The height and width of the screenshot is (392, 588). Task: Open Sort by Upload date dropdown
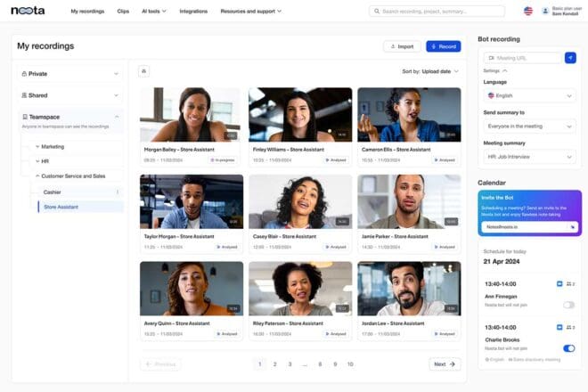tap(430, 71)
